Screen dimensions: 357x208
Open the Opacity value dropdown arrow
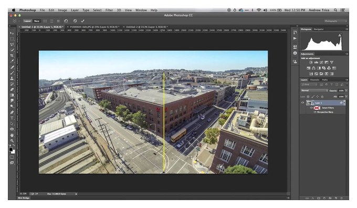tap(346, 90)
